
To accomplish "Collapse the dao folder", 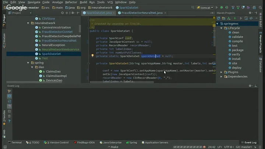I will 32,67.
